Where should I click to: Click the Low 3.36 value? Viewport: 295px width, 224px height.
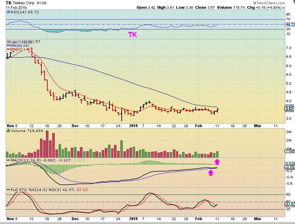pyautogui.click(x=185, y=7)
